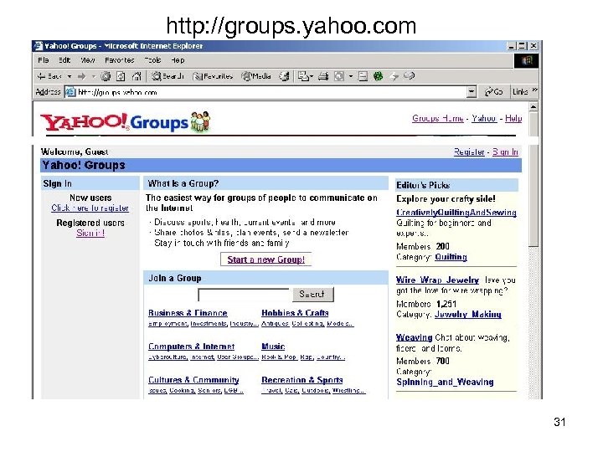This screenshot has width=603, height=452.
Task: Click the lightning bolt toolbar icon
Action: point(394,76)
